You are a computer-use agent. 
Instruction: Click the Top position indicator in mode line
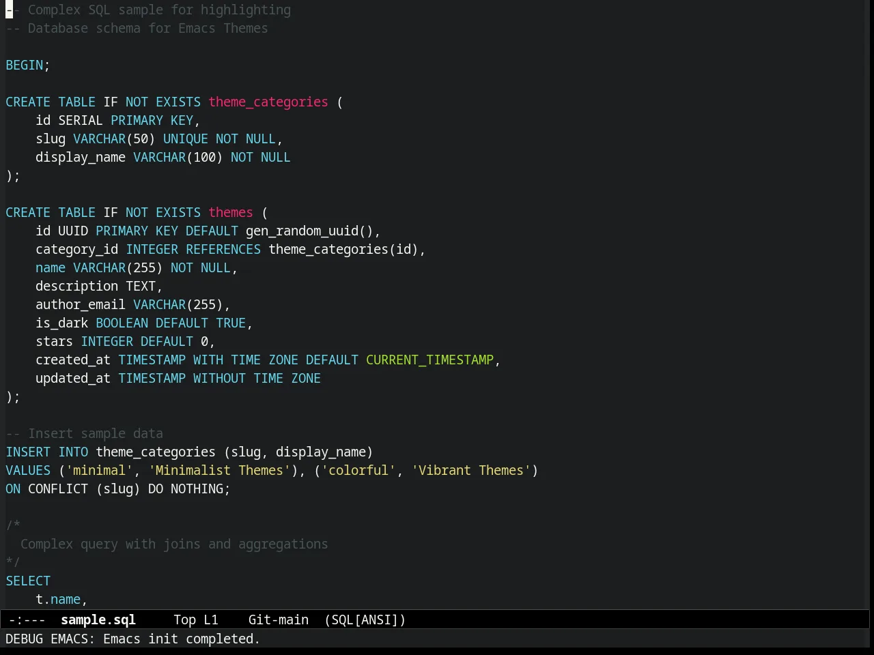click(x=184, y=620)
